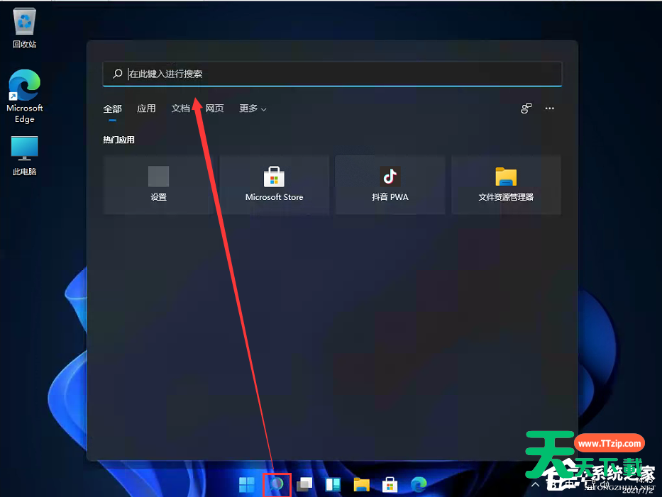Image resolution: width=662 pixels, height=497 pixels.
Task: Click the search box magnifier icon
Action: coord(117,74)
